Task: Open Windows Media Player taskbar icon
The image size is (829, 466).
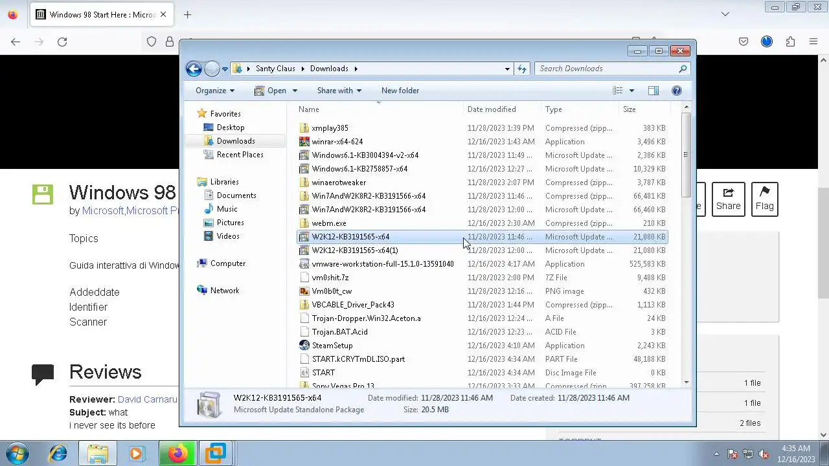Action: tap(136, 453)
